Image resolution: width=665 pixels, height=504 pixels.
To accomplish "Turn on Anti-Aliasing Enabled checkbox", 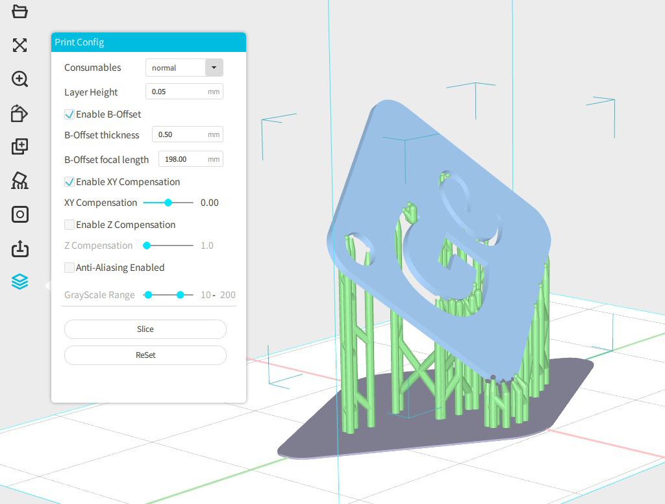I will [x=69, y=268].
